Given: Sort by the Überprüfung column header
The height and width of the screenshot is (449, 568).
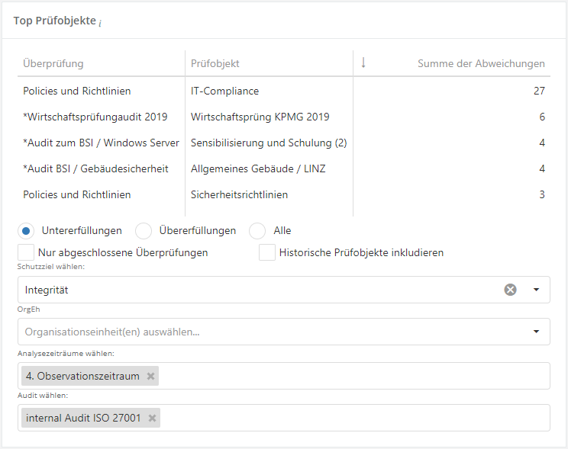Looking at the screenshot, I should [53, 63].
